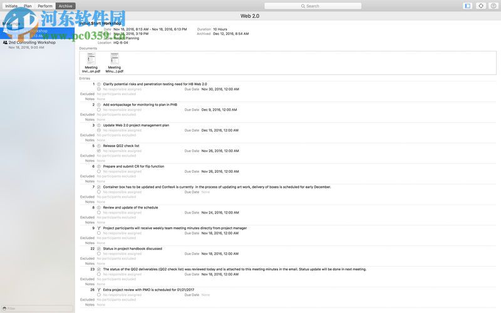Click the 'Web 2.0' project title
501x313 pixels.
click(250, 16)
